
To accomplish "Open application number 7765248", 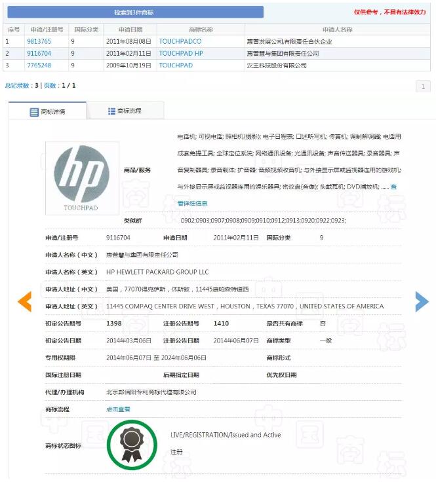I will (39, 65).
